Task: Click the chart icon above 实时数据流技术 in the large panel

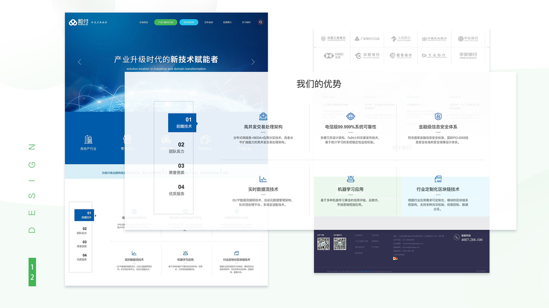Action: [x=263, y=179]
